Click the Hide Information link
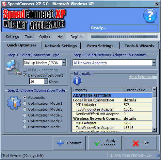This screenshot has height=160, width=161. coord(143,77)
